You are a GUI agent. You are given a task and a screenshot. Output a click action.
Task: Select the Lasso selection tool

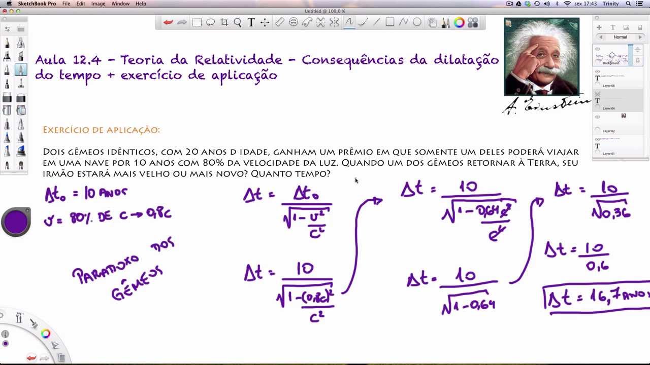[x=210, y=22]
